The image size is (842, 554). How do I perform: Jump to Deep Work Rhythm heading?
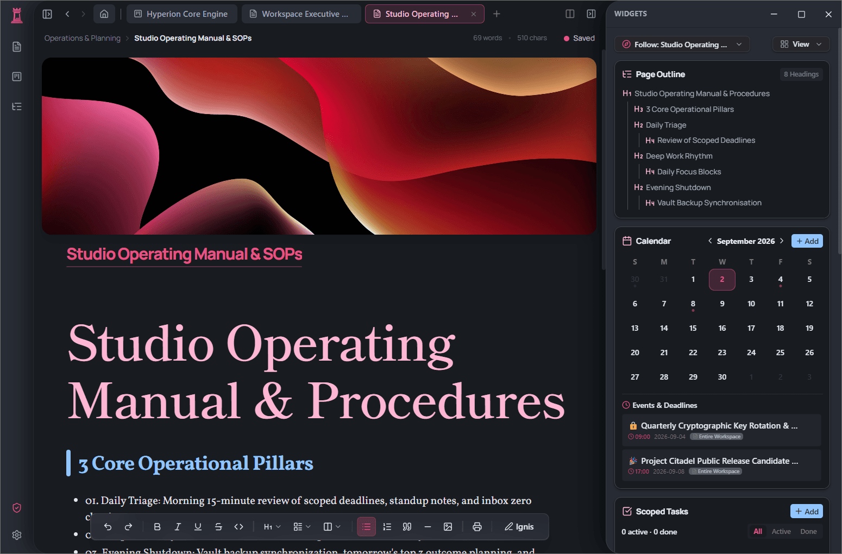(679, 156)
